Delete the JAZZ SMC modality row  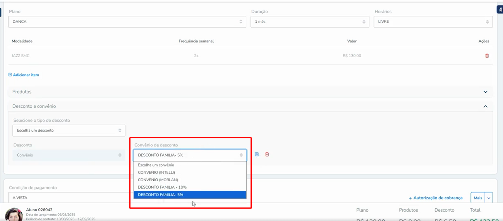click(487, 56)
